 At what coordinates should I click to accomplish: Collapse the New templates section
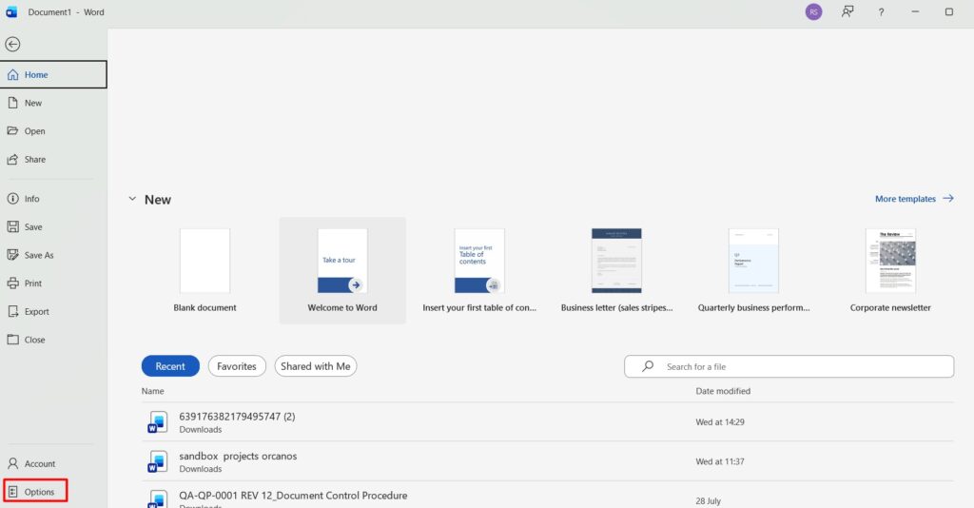coord(131,199)
